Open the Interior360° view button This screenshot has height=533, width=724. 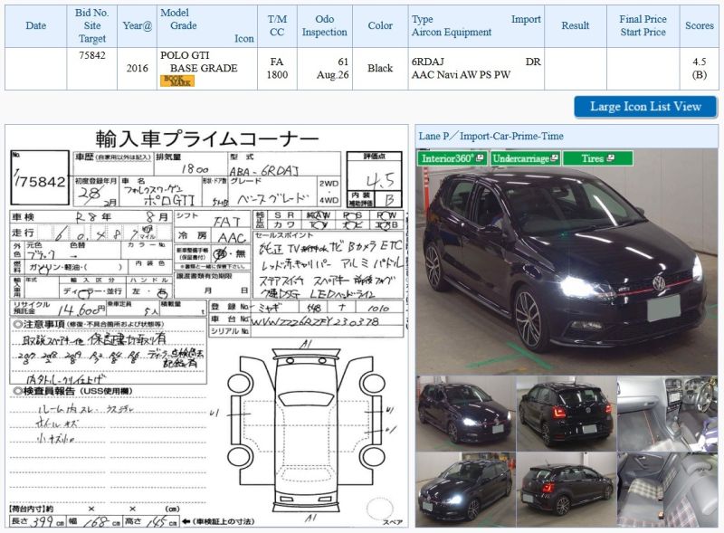tap(452, 158)
